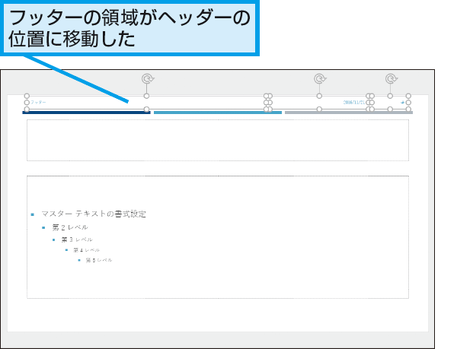The height and width of the screenshot is (349, 457).
Task: Click the rotation handle above the slide number placeholder
Action: pyautogui.click(x=391, y=78)
